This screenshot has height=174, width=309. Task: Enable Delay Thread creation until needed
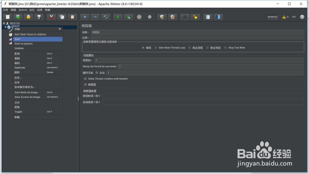(85, 79)
